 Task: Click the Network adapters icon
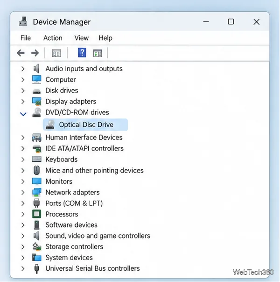tap(36, 192)
